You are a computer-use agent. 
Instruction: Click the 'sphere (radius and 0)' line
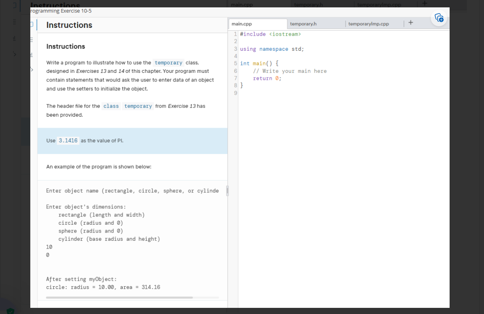(90, 231)
